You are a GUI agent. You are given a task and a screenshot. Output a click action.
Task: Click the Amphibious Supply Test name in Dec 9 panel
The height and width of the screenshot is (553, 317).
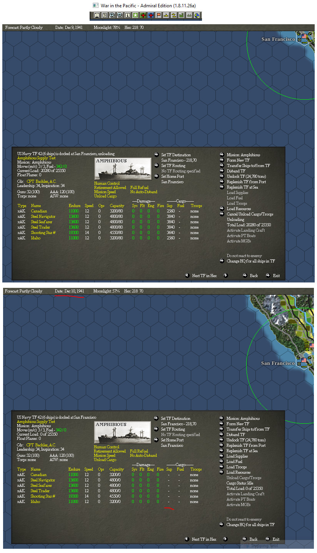[36, 158]
